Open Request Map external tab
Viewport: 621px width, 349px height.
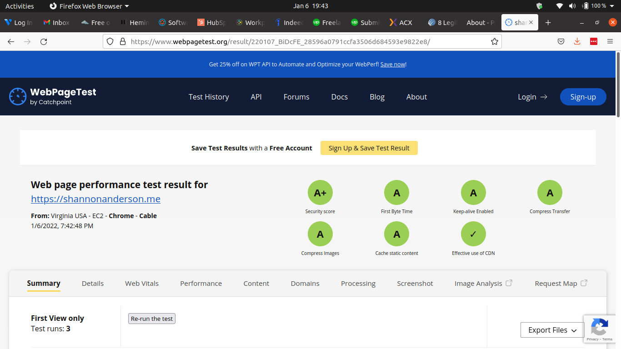coord(561,283)
